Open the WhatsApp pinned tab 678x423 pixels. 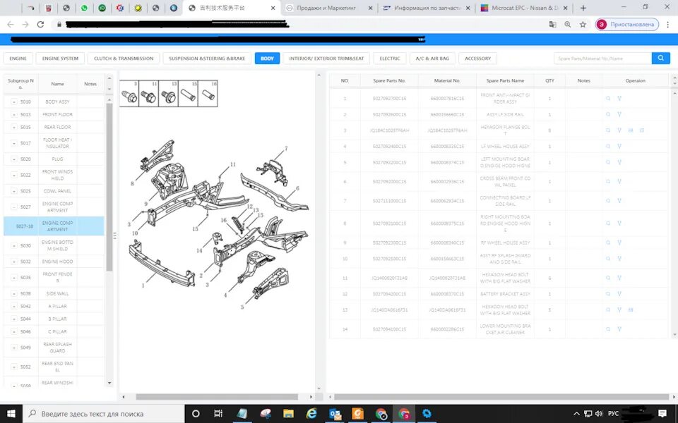coord(84,8)
